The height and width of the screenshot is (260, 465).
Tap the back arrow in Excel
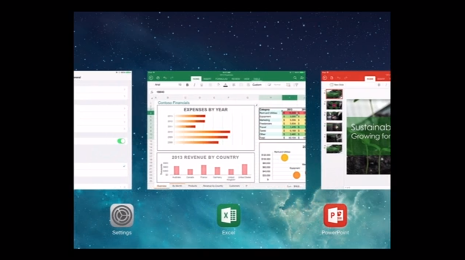pos(151,78)
